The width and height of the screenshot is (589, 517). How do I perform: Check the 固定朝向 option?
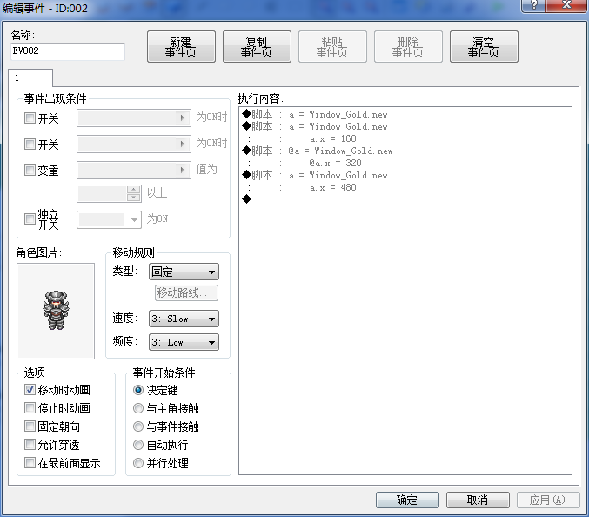point(30,426)
